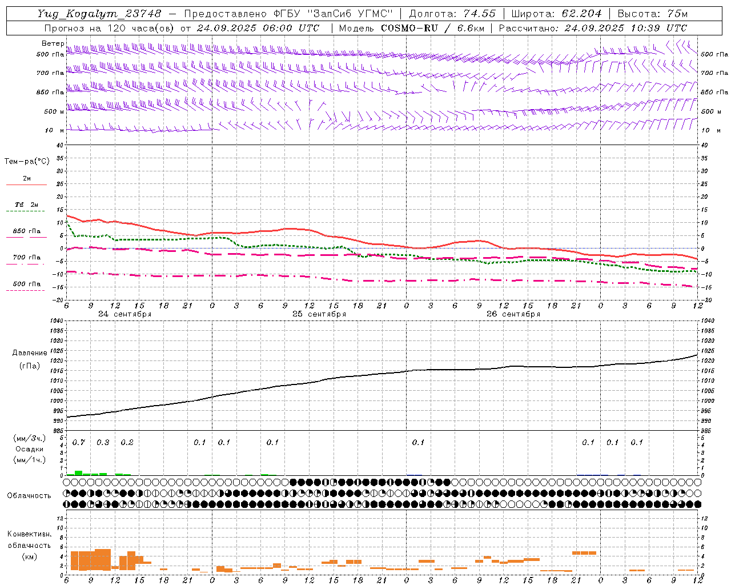
Task: Click the (мм/3ч.) precipitation unit label
Action: (30, 439)
